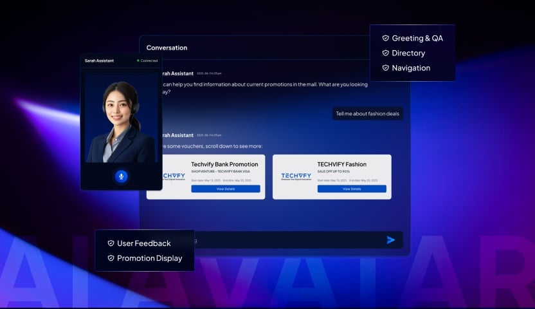Click the 'Greeting & QA' label

click(x=417, y=38)
